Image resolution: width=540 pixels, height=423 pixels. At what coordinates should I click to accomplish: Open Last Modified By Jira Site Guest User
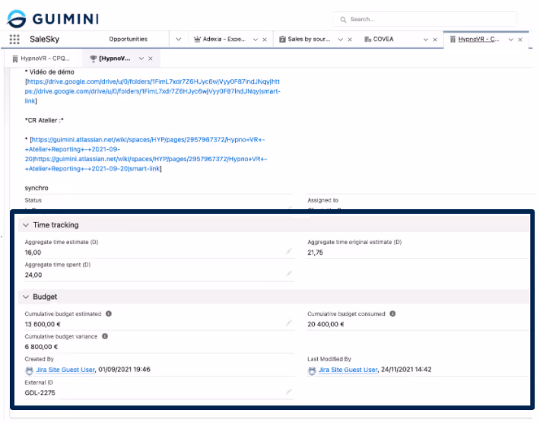pos(348,370)
